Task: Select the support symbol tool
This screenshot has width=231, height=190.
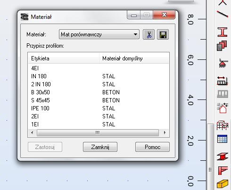Action: click(x=223, y=63)
